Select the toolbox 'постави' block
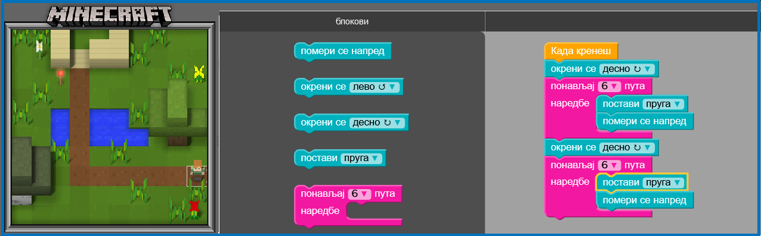This screenshot has height=236, width=761. click(x=340, y=158)
